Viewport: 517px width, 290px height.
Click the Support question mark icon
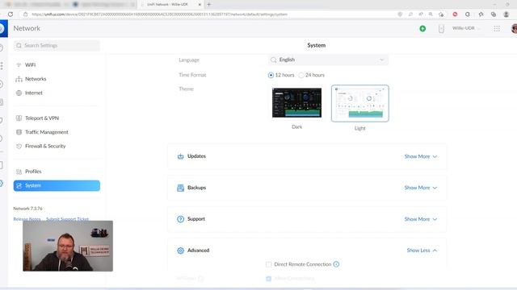pyautogui.click(x=180, y=219)
